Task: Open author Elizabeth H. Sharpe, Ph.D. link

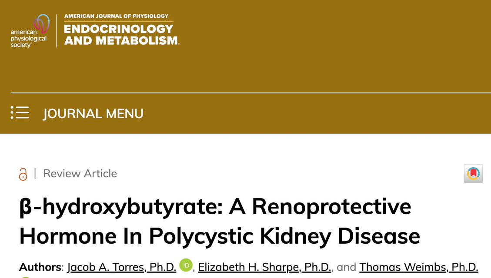Action: (x=264, y=267)
